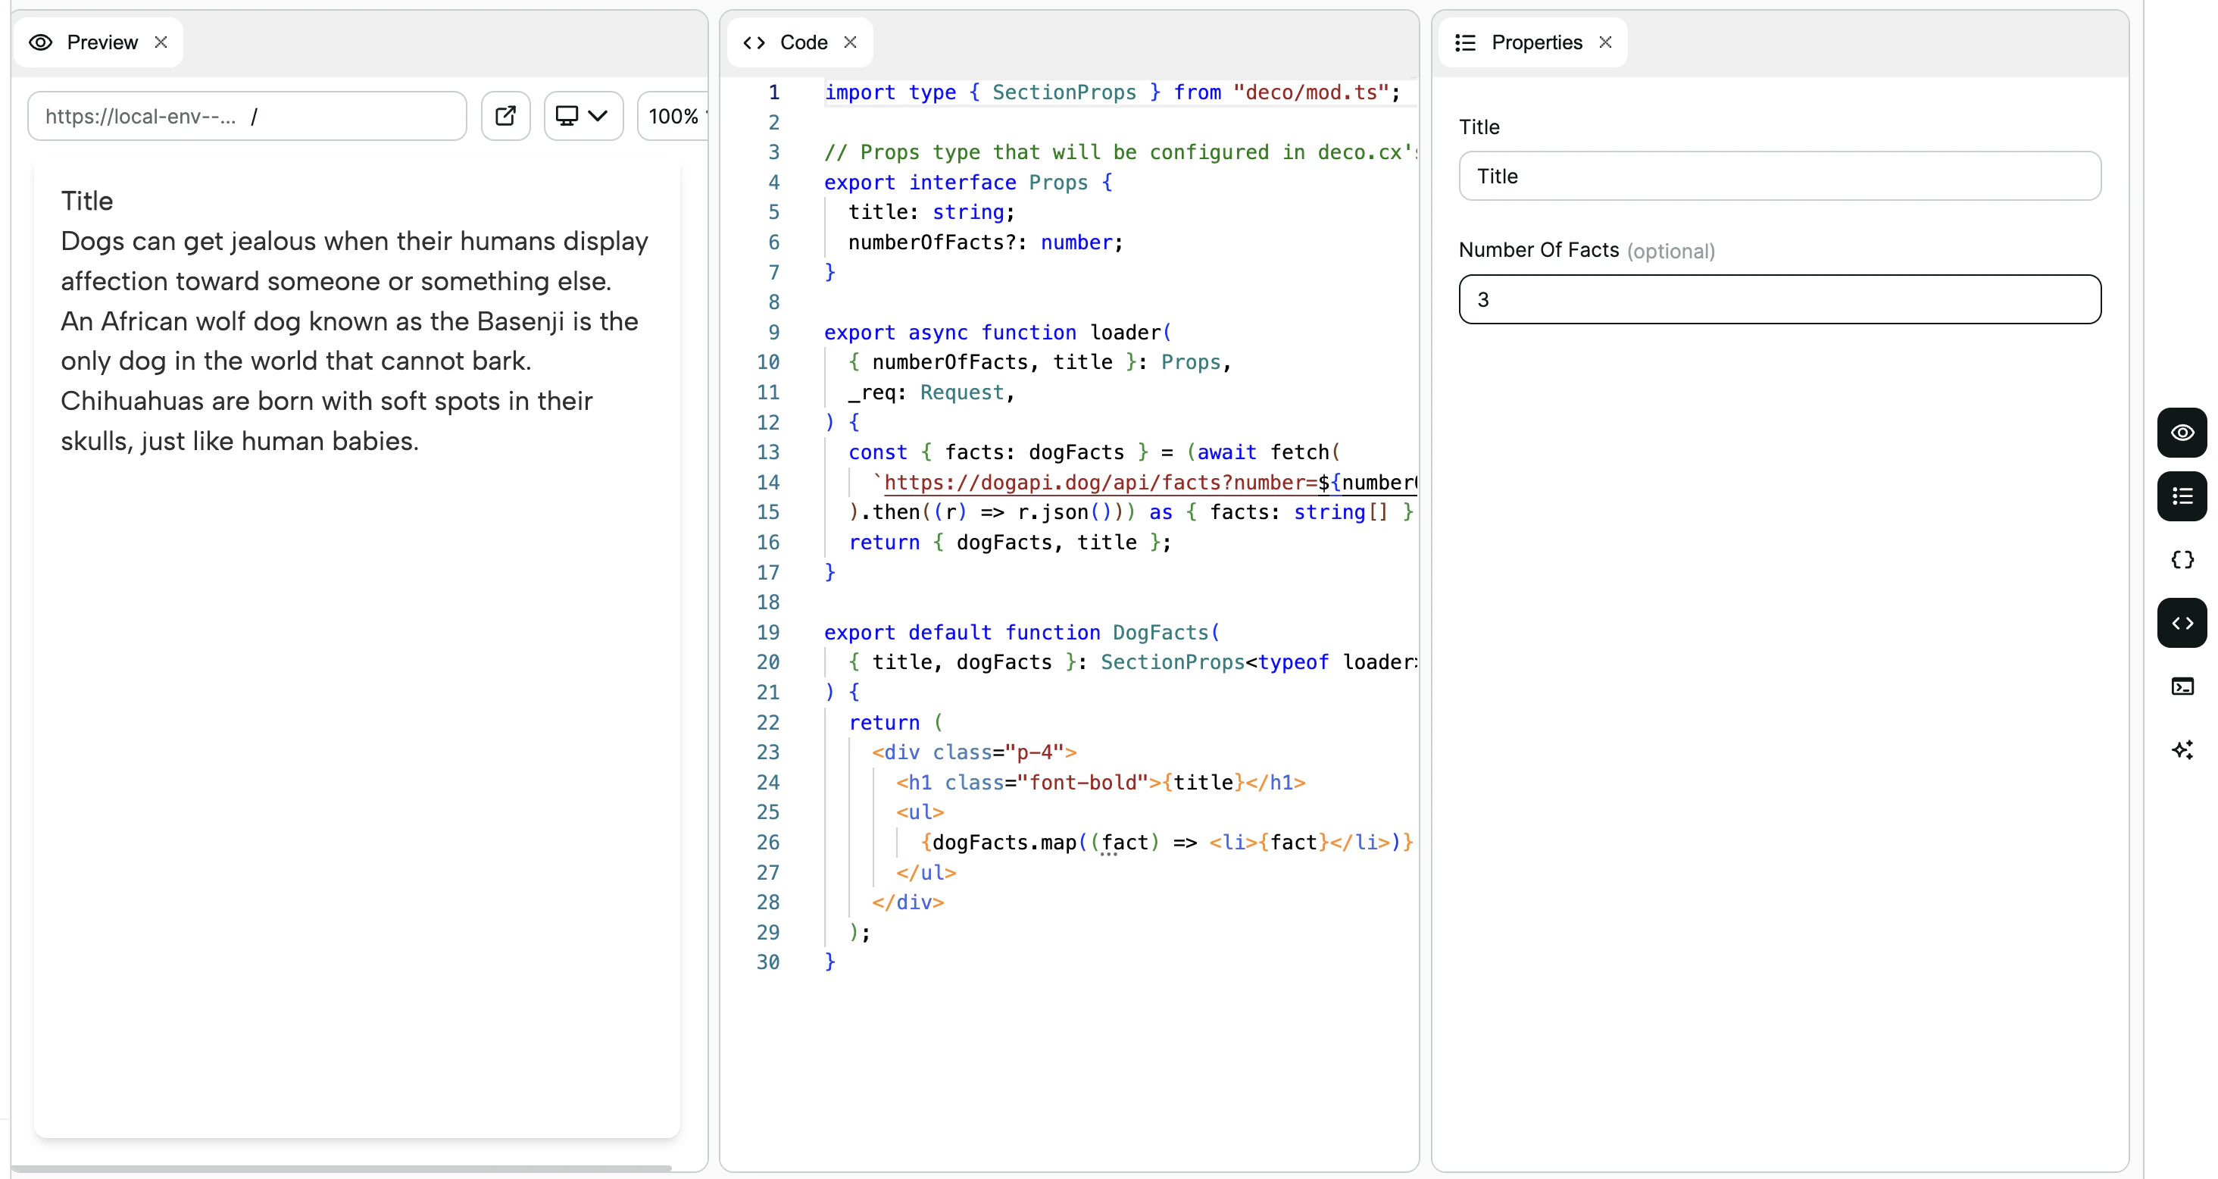Open the device viewport selector dropdown
Viewport: 2218px width, 1179px height.
(x=582, y=116)
